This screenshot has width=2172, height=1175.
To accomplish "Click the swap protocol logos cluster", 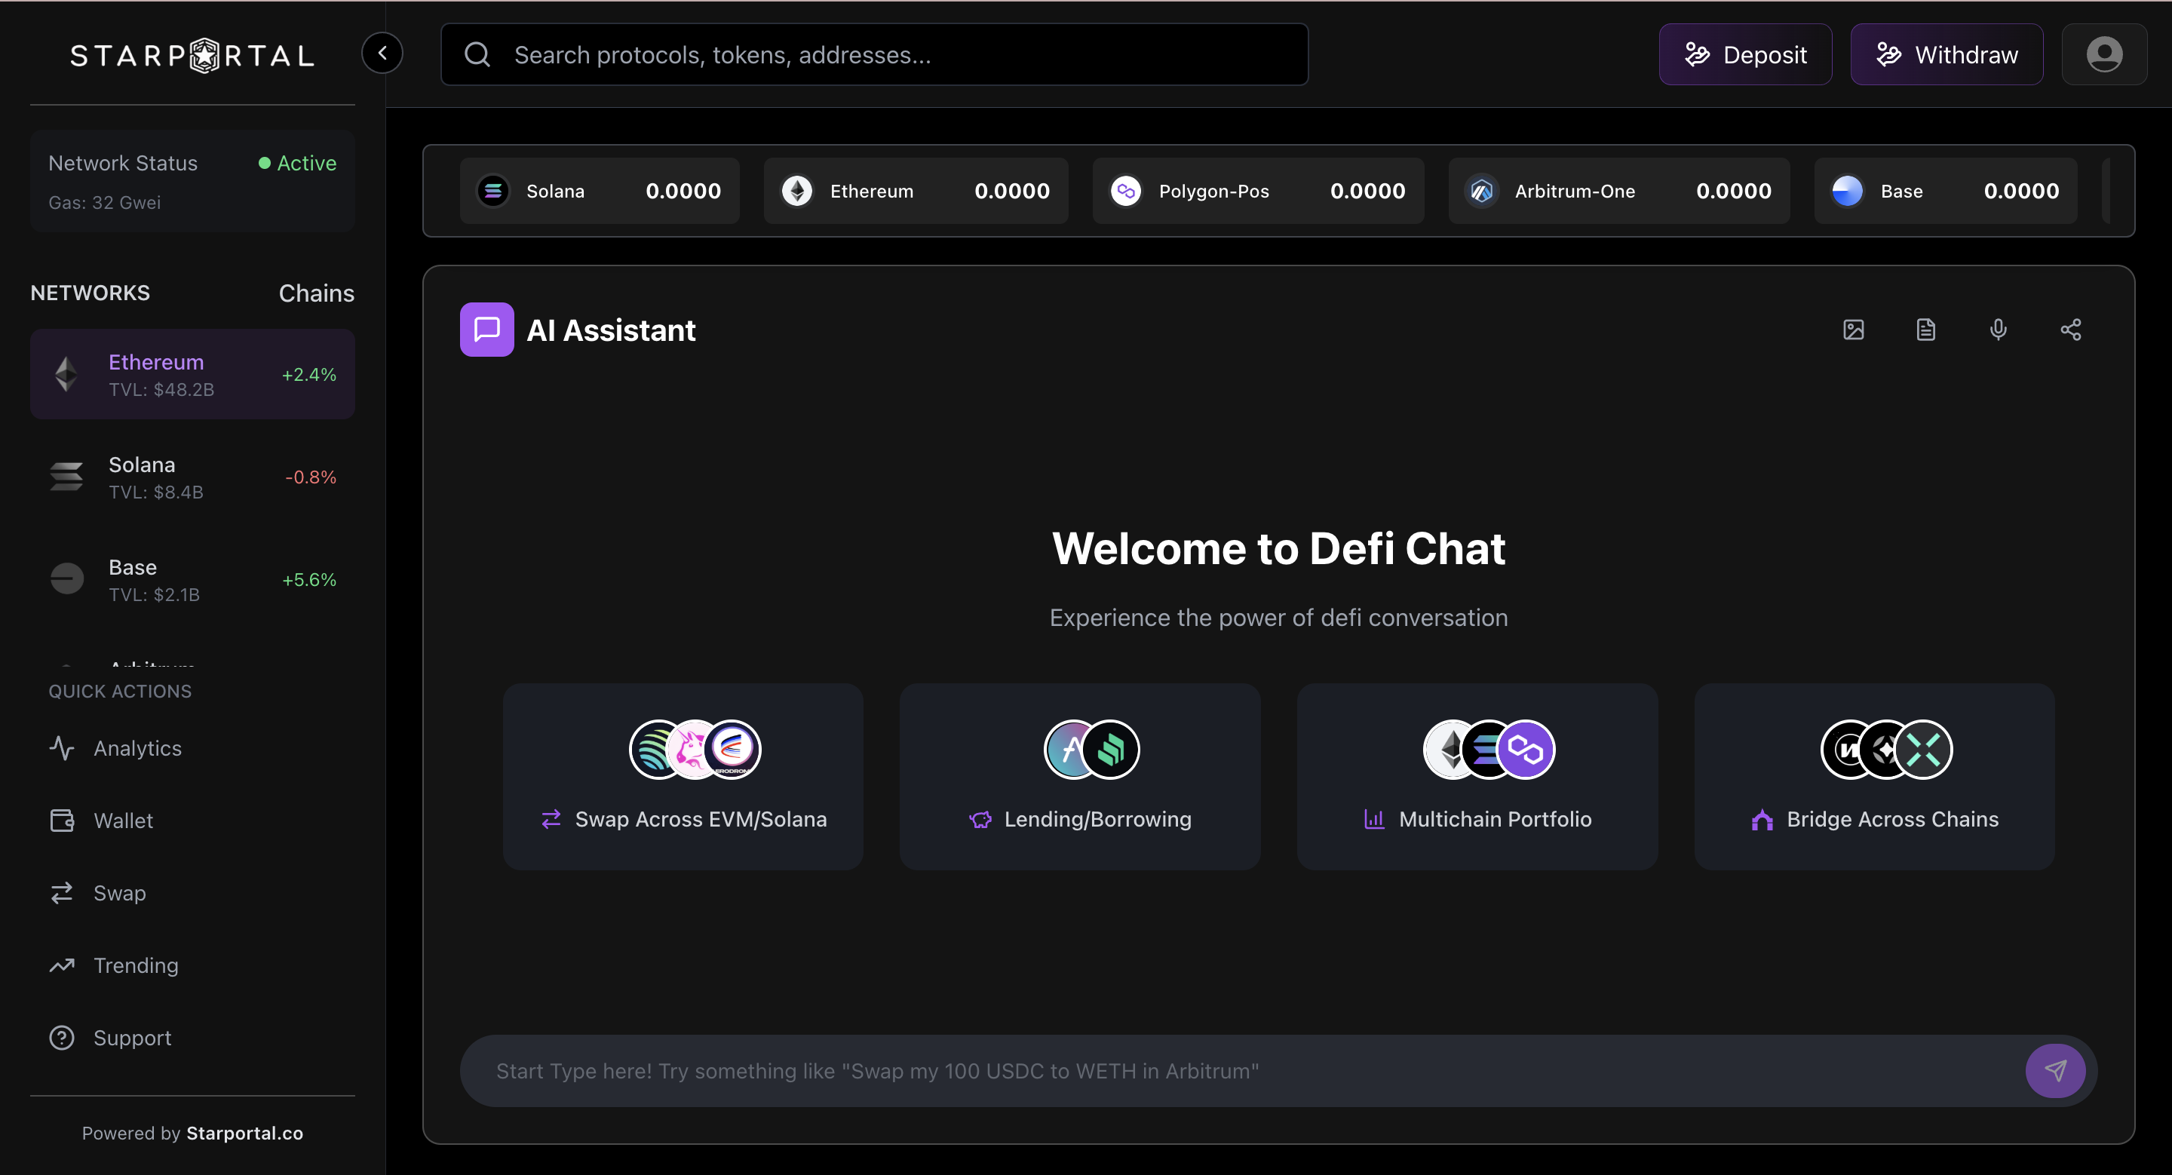I will (695, 748).
